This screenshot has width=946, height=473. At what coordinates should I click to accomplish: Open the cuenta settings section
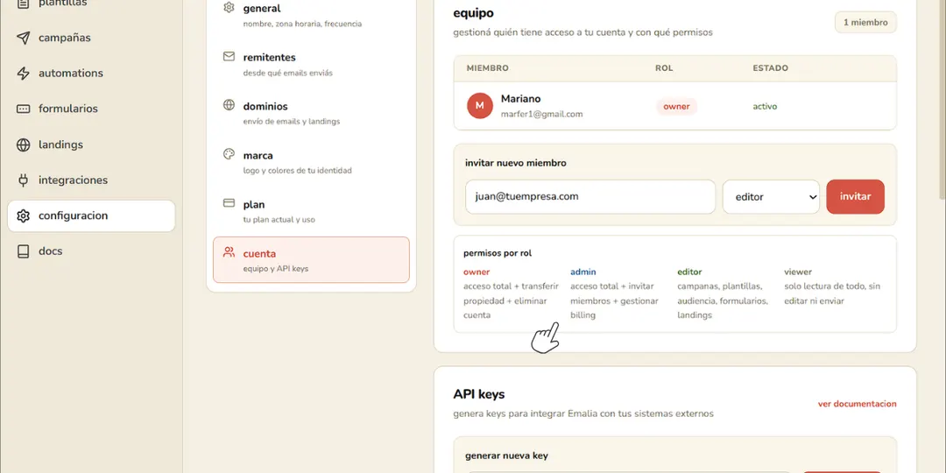coord(311,260)
